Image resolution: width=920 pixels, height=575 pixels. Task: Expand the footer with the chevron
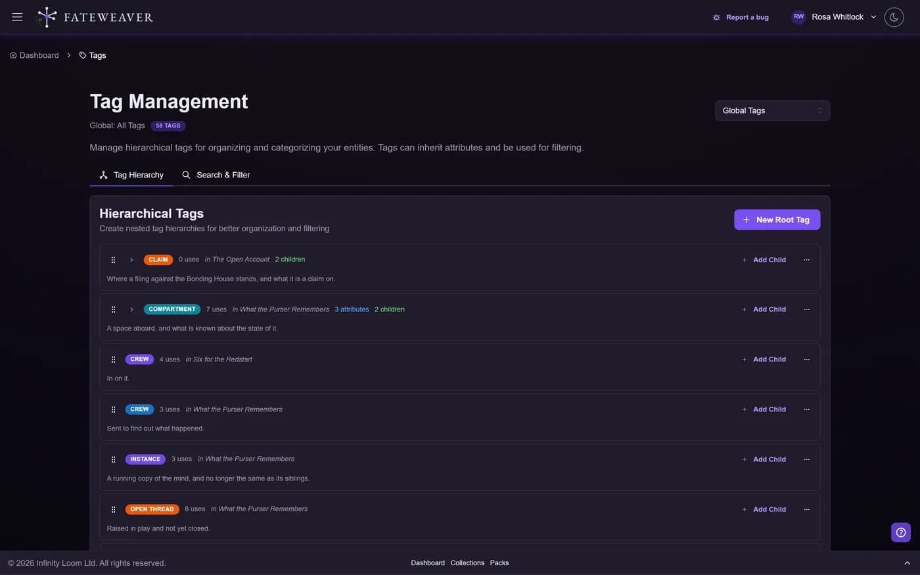coord(908,563)
